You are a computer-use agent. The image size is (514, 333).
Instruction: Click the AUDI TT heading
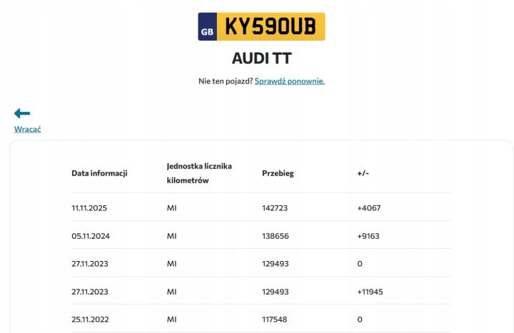pyautogui.click(x=261, y=58)
